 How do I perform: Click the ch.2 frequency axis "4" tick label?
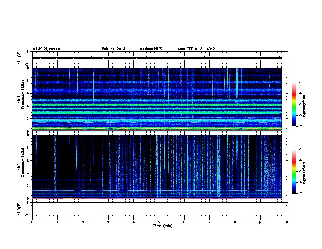click(x=28, y=173)
